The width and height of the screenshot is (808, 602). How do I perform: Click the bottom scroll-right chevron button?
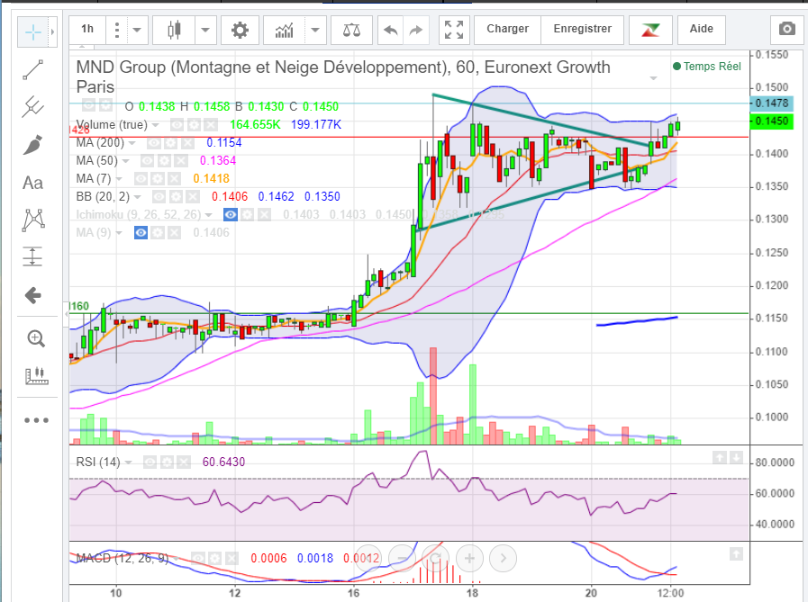pyautogui.click(x=503, y=558)
